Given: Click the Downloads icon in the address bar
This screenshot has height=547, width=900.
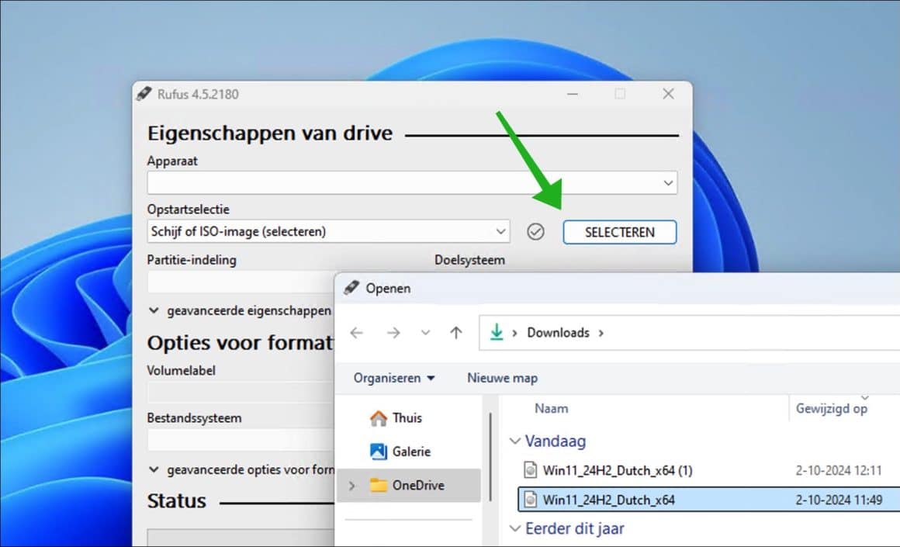Looking at the screenshot, I should (x=497, y=332).
